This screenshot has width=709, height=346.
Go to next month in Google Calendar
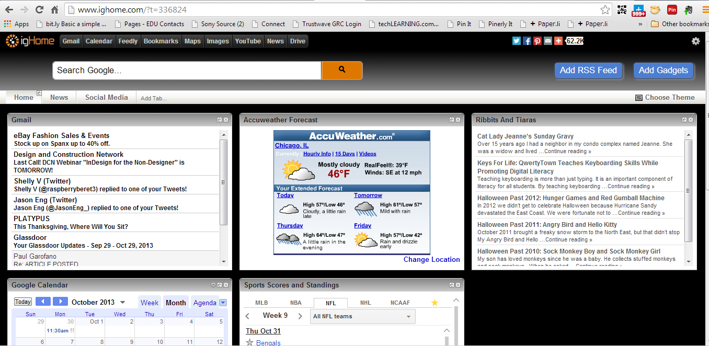[61, 302]
